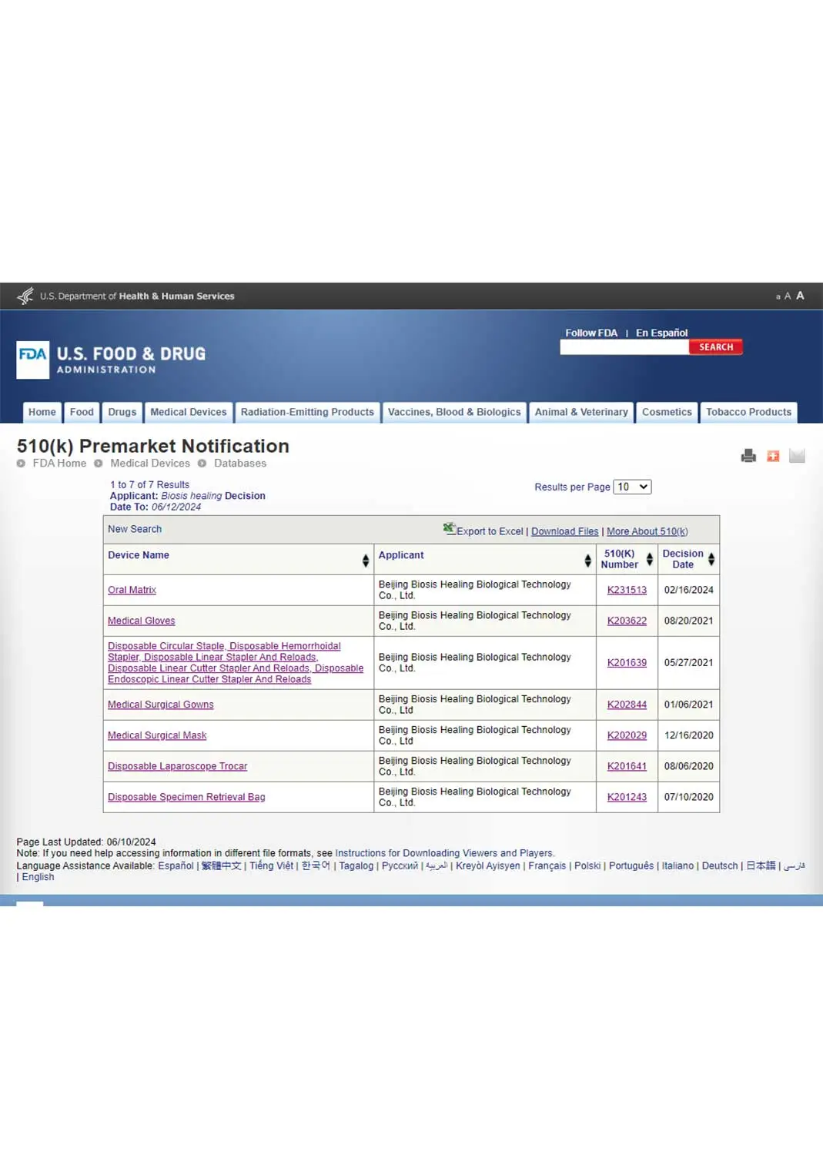Sort by Decision Date arrows
The width and height of the screenshot is (823, 1175).
pyautogui.click(x=711, y=560)
